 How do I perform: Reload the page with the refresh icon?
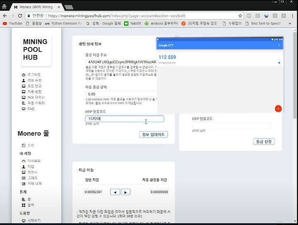coord(20,16)
